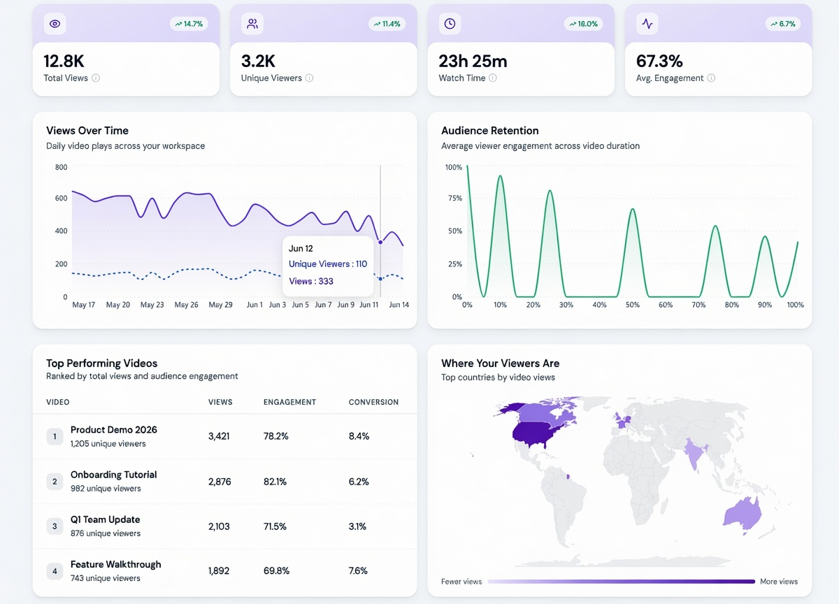The image size is (839, 604).
Task: Click the 3.1% conversion value
Action: pyautogui.click(x=357, y=526)
